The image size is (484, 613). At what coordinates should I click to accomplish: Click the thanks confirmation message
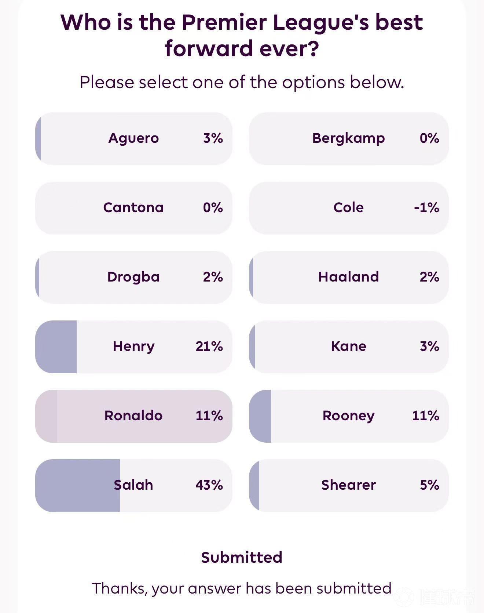pyautogui.click(x=242, y=588)
